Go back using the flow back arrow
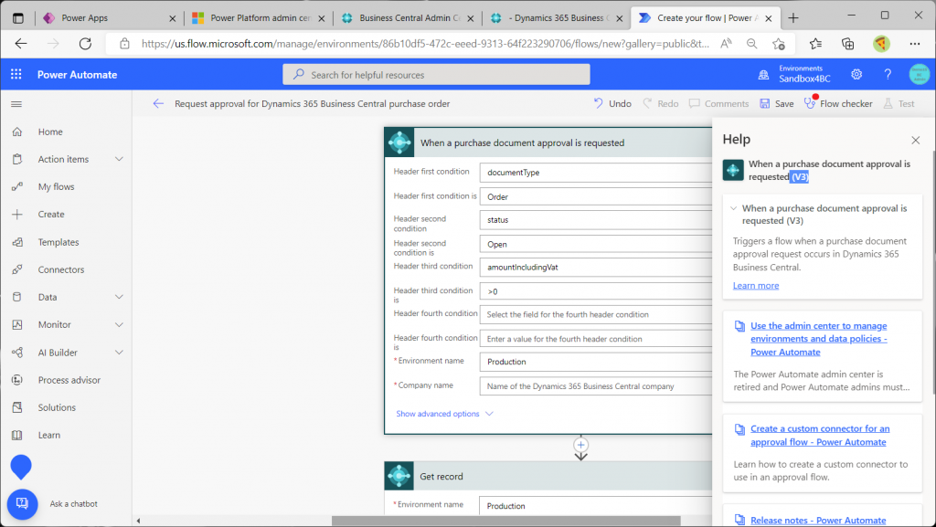 (158, 104)
